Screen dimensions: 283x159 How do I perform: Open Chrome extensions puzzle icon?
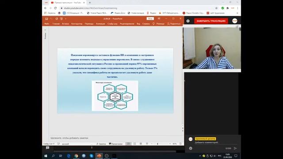pyautogui.click(x=228, y=8)
